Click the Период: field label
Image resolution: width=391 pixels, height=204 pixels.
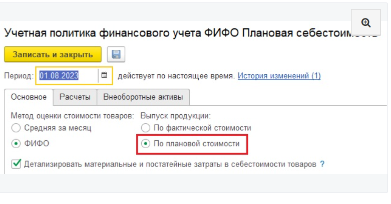coord(18,76)
